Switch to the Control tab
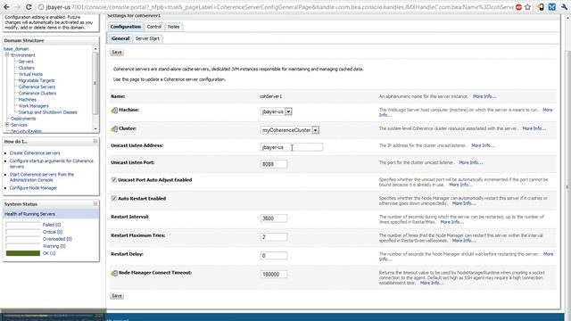This screenshot has height=321, width=571. (154, 27)
